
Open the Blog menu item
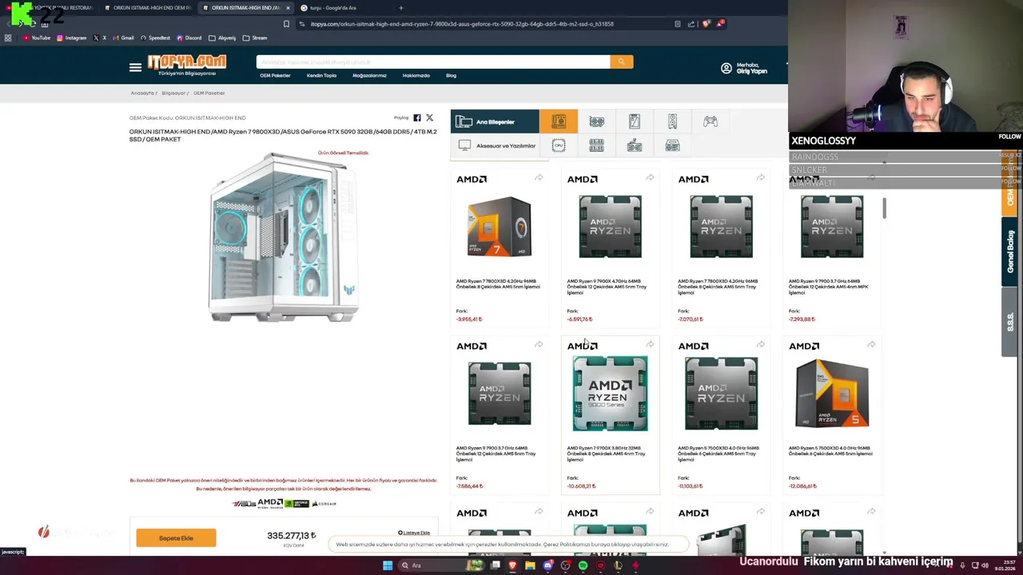click(451, 76)
